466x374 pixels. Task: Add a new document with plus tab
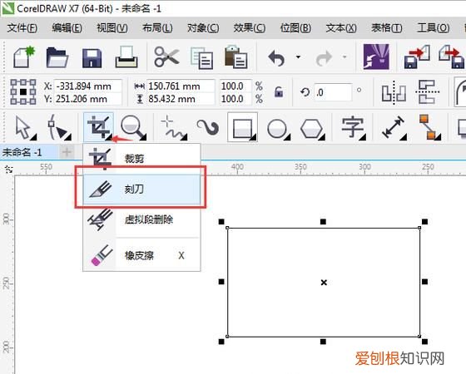coord(67,152)
